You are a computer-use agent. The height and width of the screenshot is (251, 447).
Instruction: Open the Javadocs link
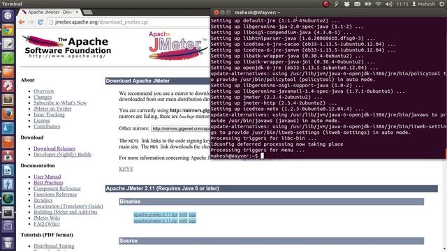click(43, 200)
